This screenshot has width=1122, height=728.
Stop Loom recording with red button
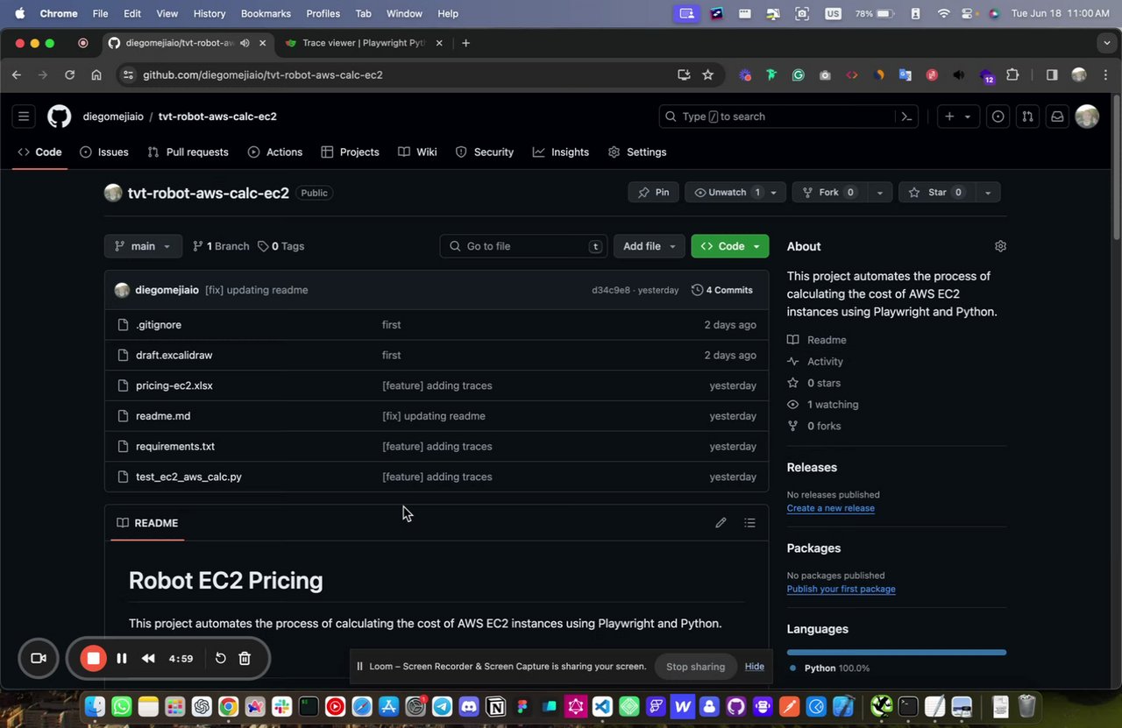pos(93,659)
